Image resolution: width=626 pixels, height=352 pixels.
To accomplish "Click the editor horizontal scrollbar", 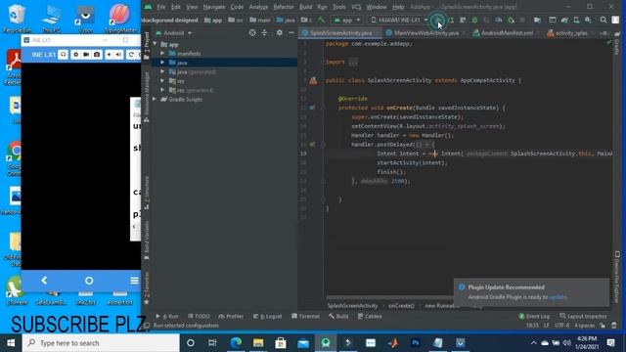I will point(389,297).
